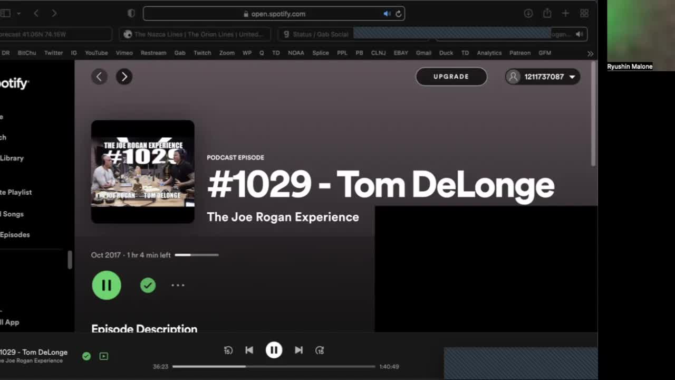Pause the episode with the green button
The image size is (675, 380).
107,285
